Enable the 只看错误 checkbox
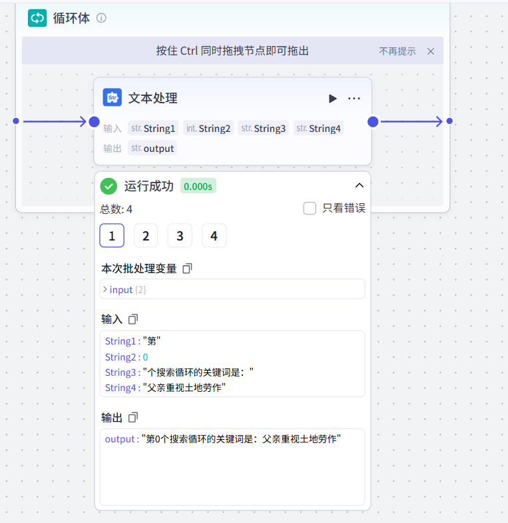 coord(310,209)
